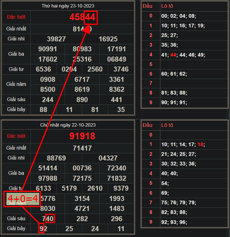Screen dimensions: 230x237
Task: Select fifth prize number 8619
Action: click(82, 89)
